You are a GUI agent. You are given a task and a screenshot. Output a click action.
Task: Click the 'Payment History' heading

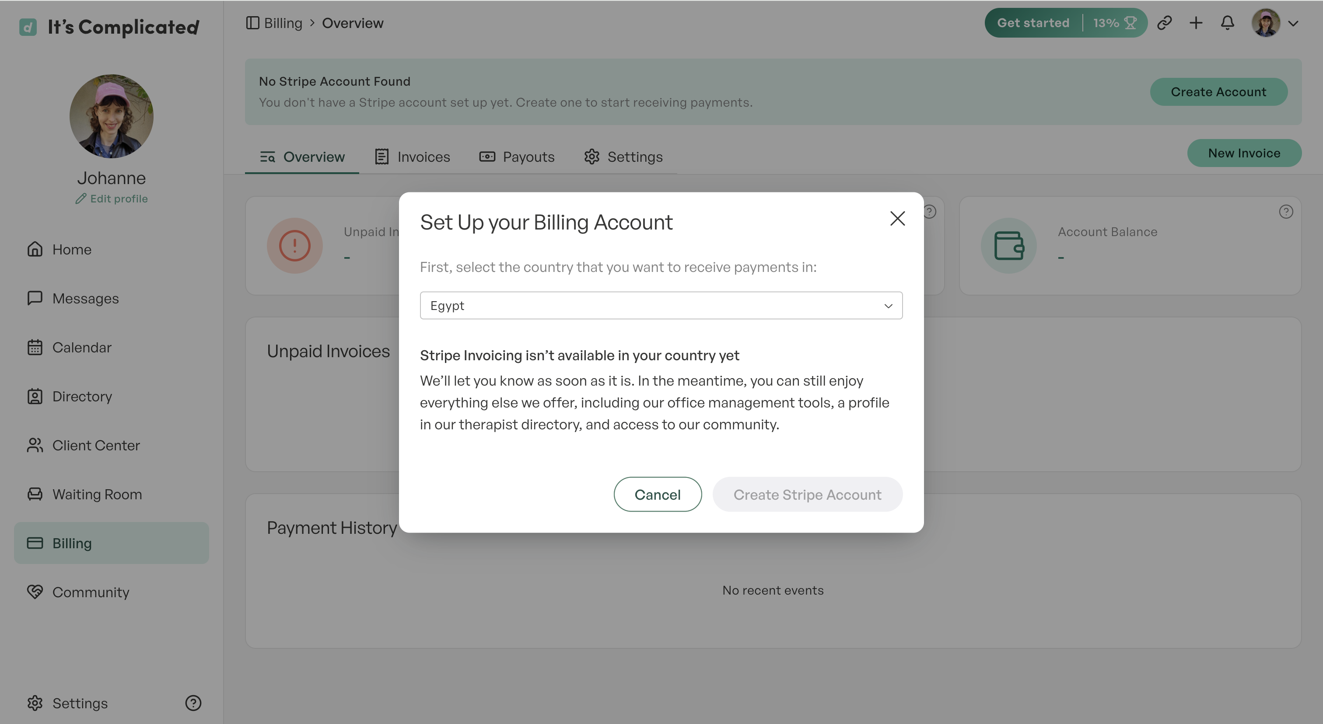tap(332, 528)
